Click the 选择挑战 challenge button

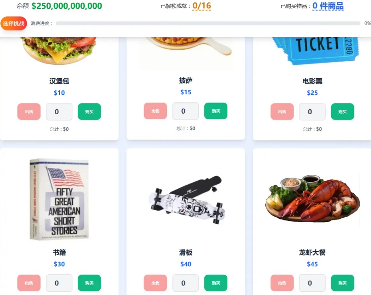14,24
